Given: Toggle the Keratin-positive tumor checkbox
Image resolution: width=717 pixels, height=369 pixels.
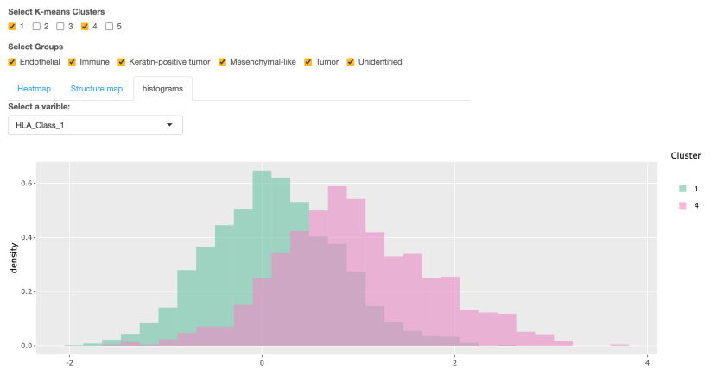Looking at the screenshot, I should (122, 61).
